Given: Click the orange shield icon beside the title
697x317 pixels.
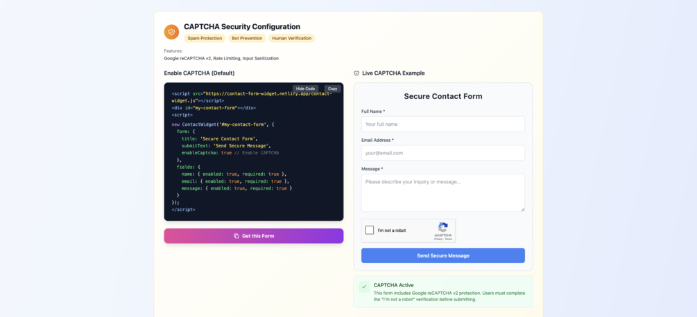Looking at the screenshot, I should pos(171,33).
